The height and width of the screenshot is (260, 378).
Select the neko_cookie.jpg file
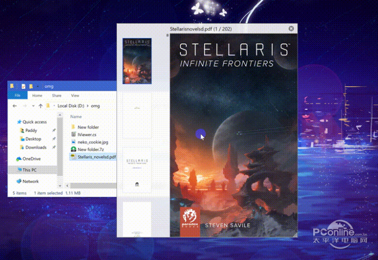93,142
